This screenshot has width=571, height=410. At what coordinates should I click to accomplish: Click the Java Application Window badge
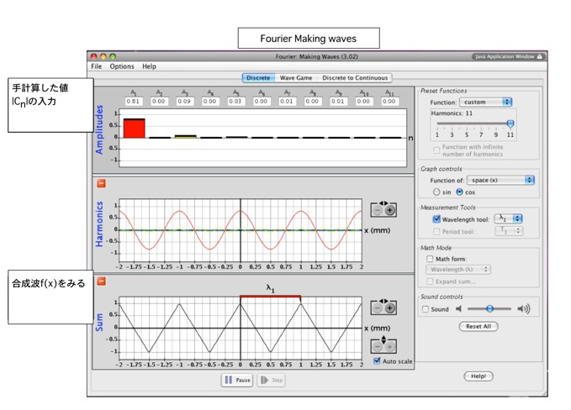click(x=508, y=56)
